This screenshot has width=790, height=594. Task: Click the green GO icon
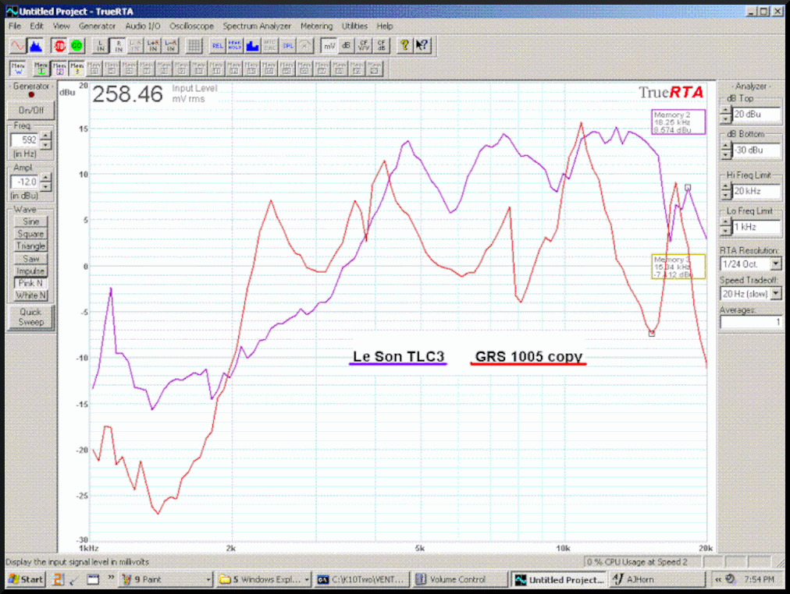pyautogui.click(x=77, y=46)
